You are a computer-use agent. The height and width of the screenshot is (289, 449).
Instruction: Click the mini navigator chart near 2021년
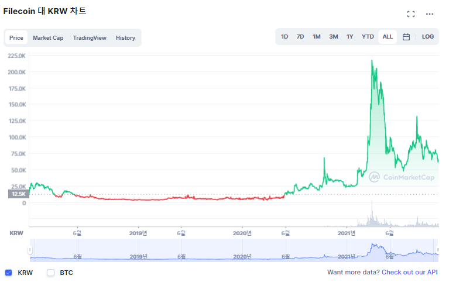346,256
